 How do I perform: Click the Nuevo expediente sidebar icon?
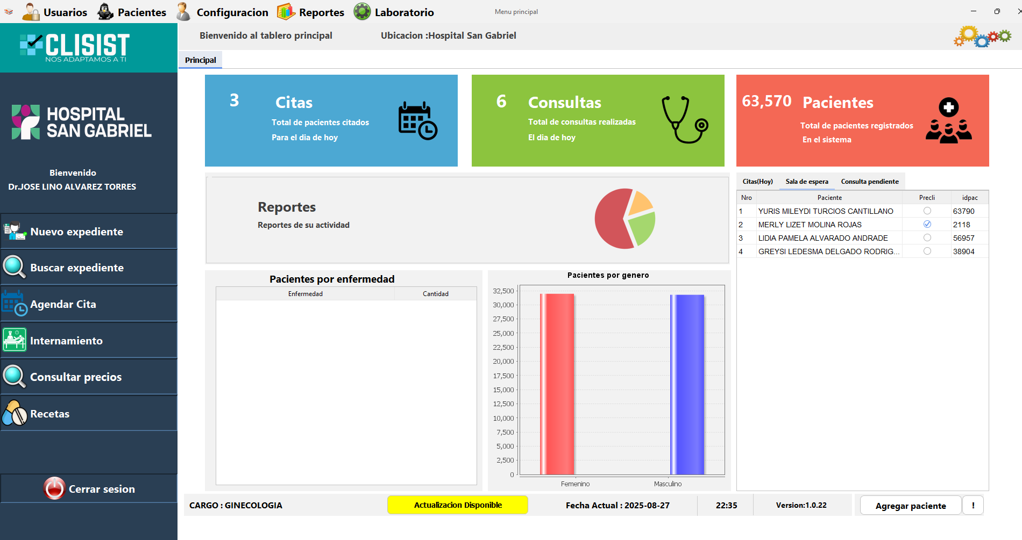pos(15,231)
